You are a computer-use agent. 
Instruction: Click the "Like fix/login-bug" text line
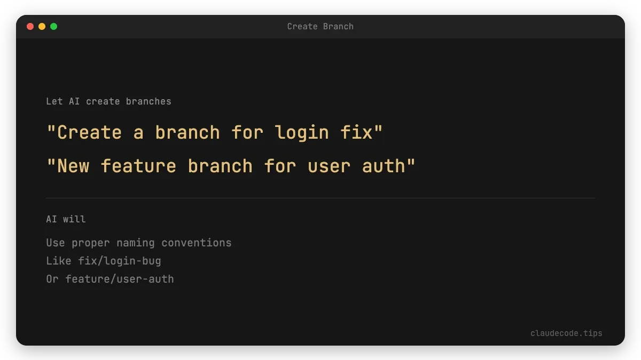(x=104, y=261)
